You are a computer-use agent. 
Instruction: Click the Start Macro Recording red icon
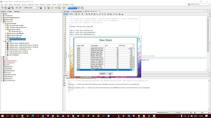click(x=114, y=14)
